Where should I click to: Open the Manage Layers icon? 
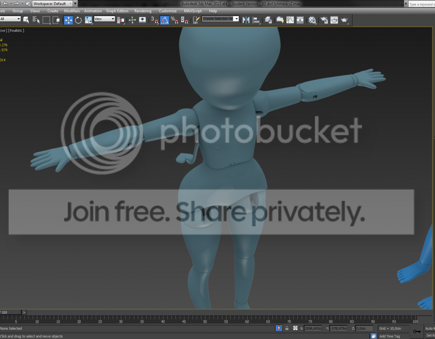tap(268, 20)
